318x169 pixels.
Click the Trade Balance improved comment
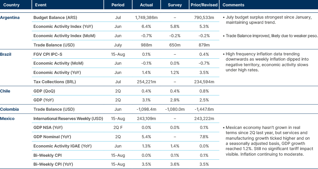pyautogui.click(x=270, y=36)
